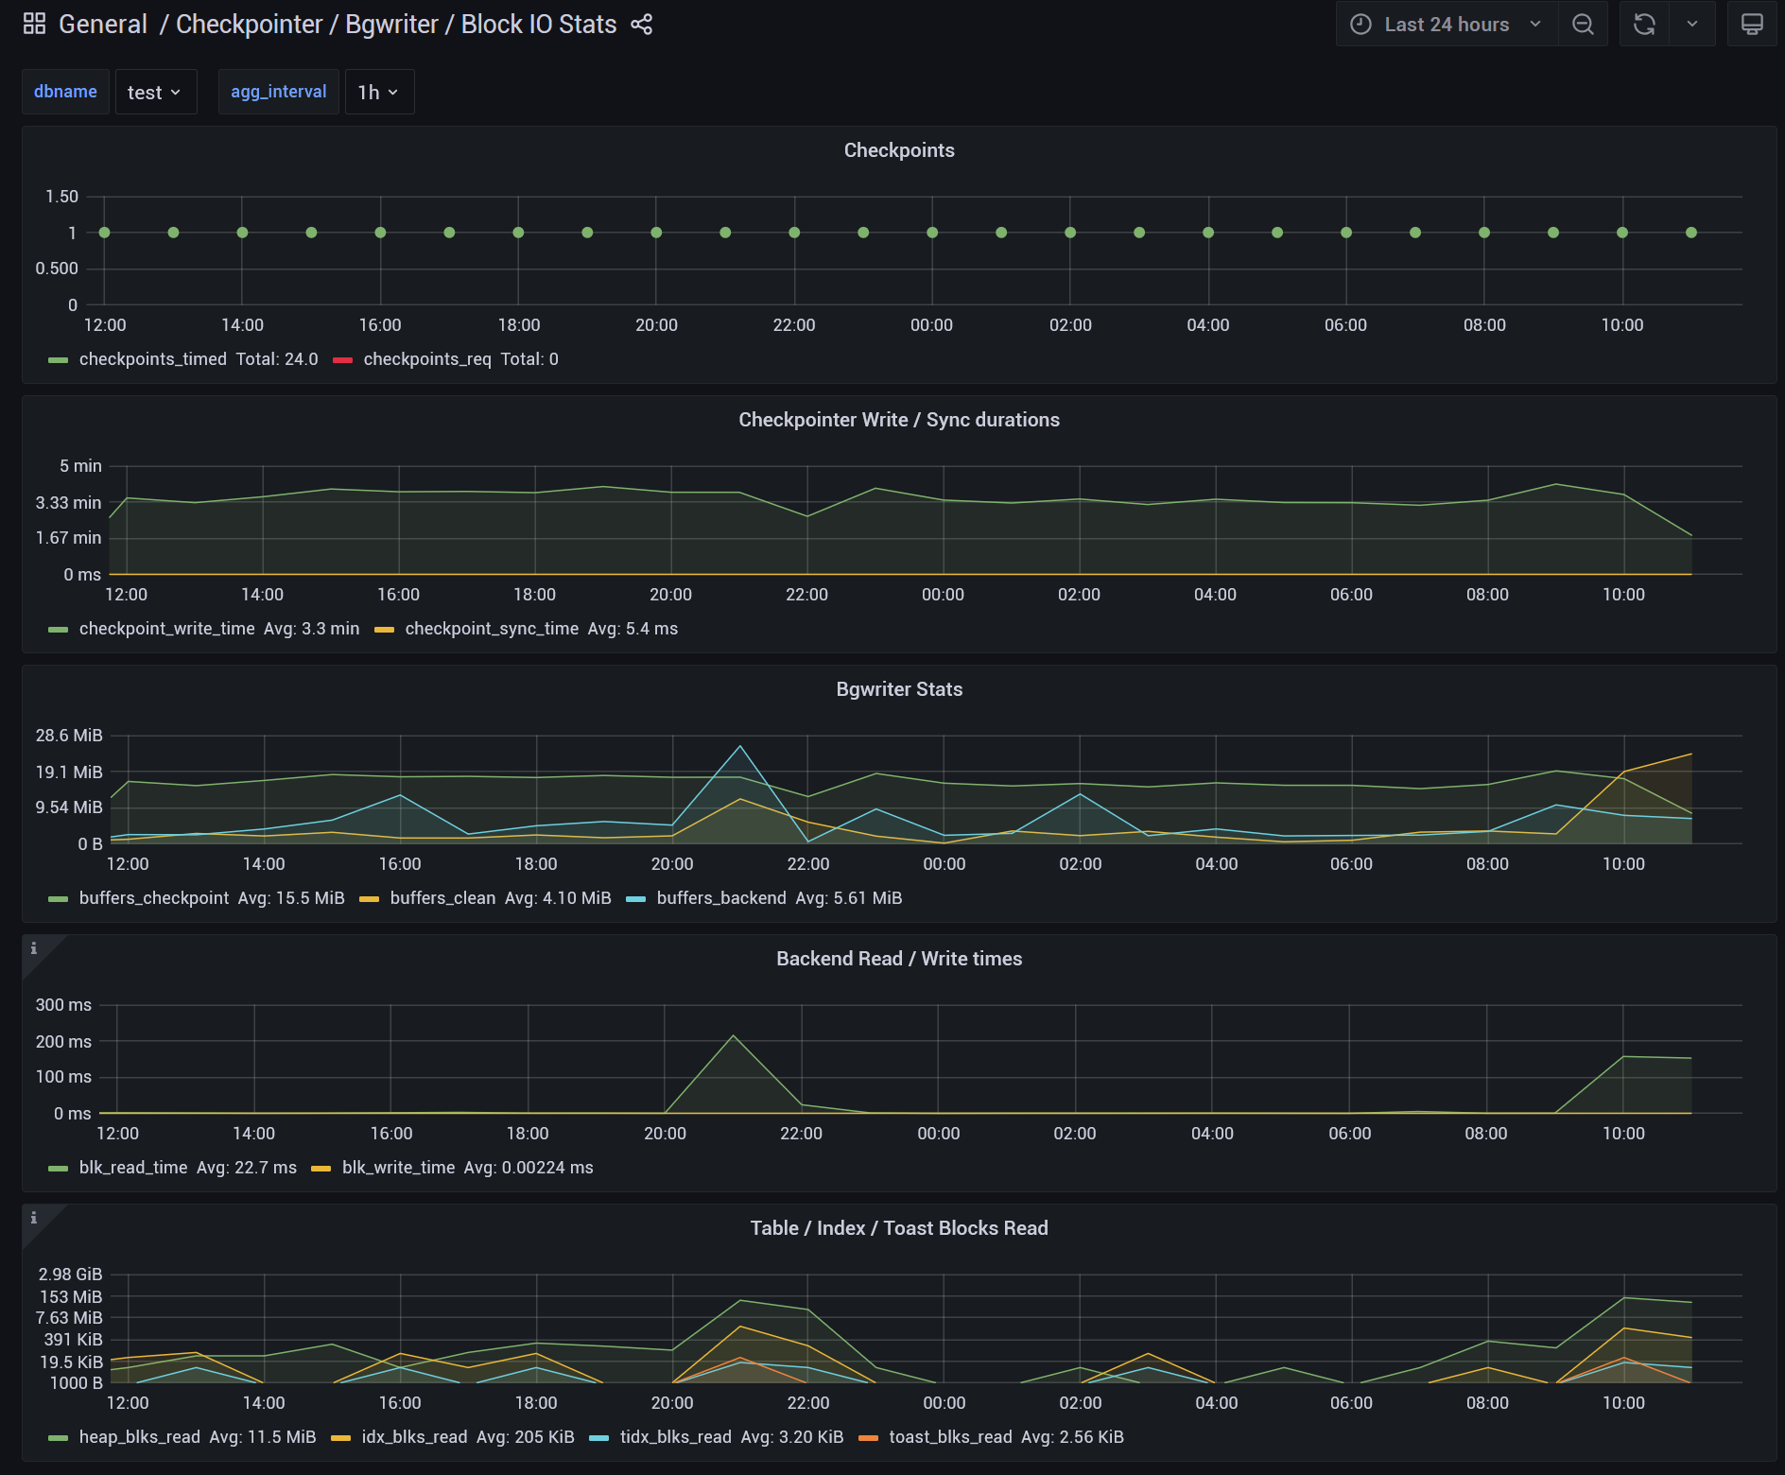Click the share dashboard icon
1785x1475 pixels.
click(642, 25)
